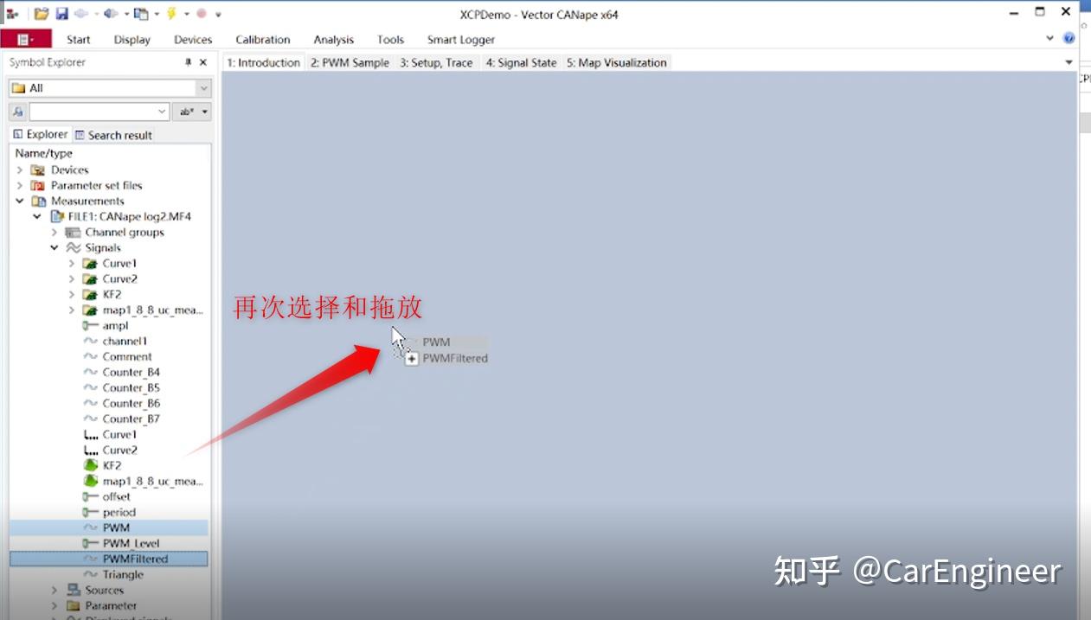This screenshot has width=1091, height=620.
Task: Open the page list dropdown on the tab bar
Action: tap(1069, 62)
